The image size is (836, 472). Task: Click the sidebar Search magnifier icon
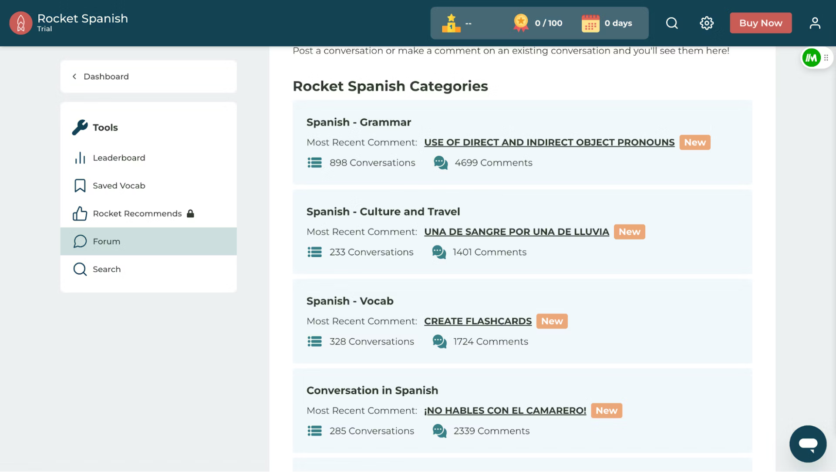click(80, 269)
